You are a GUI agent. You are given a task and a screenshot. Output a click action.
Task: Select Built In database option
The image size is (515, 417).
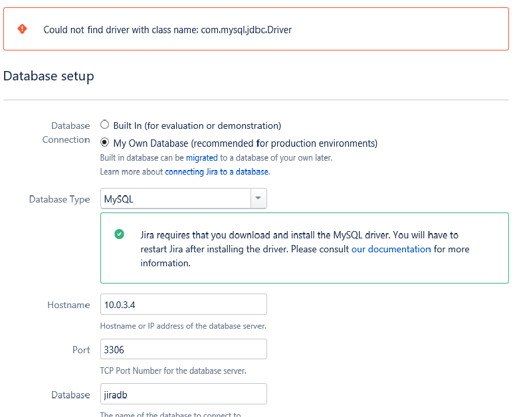click(x=104, y=125)
